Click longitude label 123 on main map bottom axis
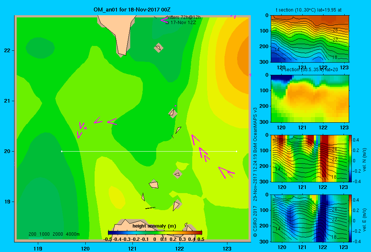The height and width of the screenshot is (252, 371). [x=227, y=248]
